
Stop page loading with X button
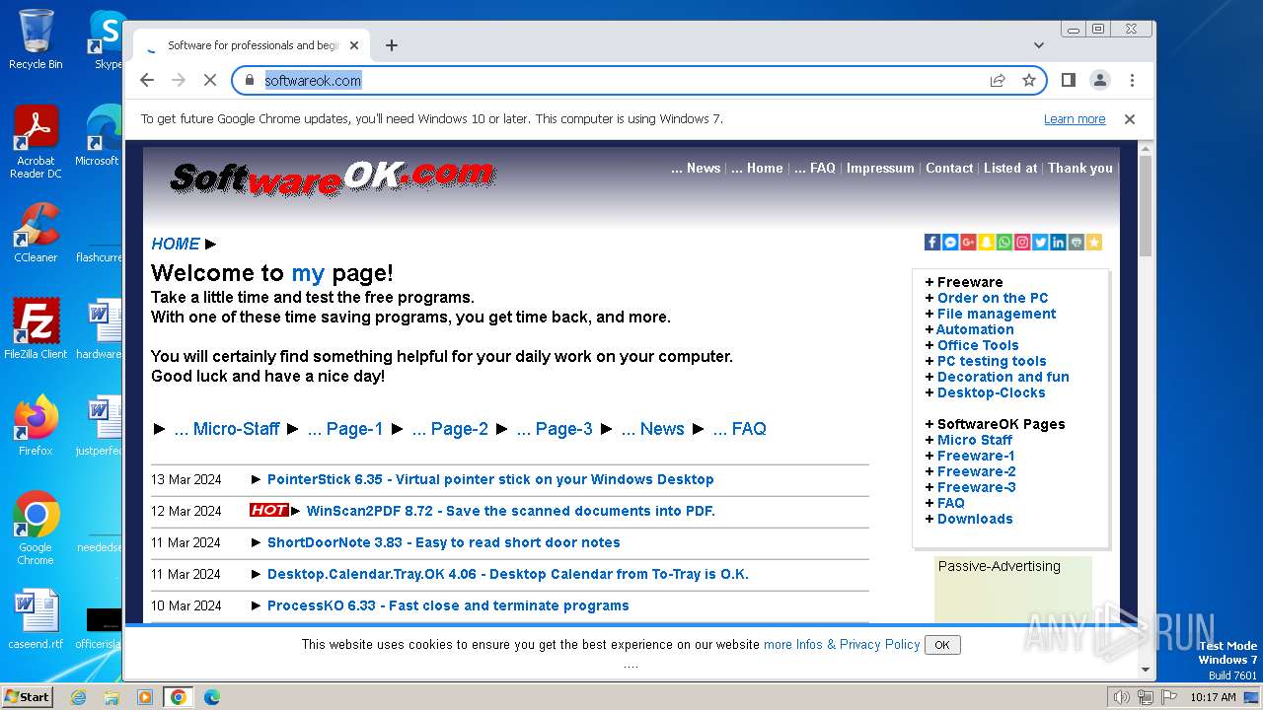[210, 80]
